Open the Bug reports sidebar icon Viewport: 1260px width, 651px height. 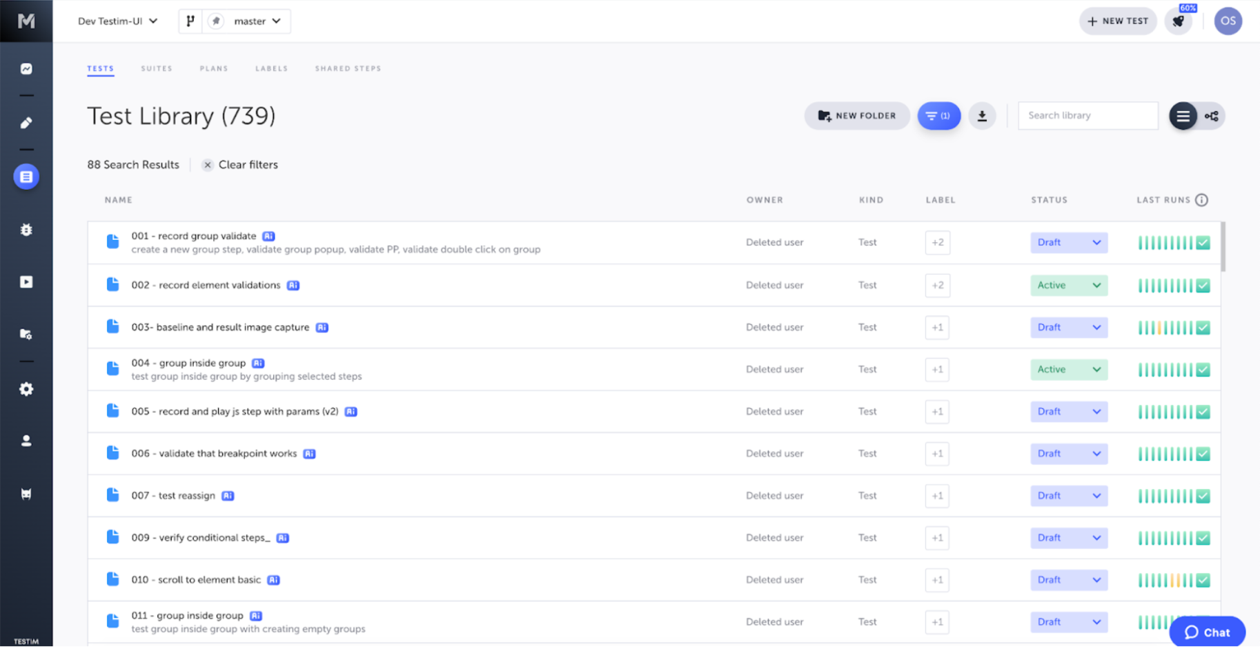[x=26, y=230]
